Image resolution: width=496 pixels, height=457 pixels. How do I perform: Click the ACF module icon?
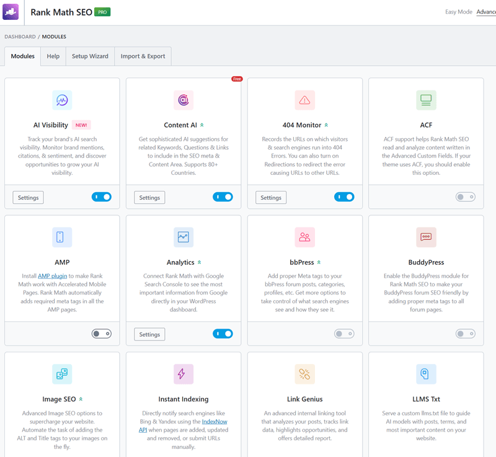426,100
